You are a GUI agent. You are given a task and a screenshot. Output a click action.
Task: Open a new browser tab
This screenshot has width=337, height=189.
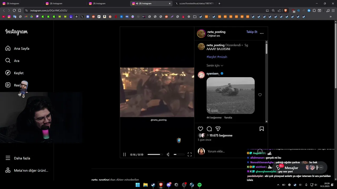coord(219,3)
